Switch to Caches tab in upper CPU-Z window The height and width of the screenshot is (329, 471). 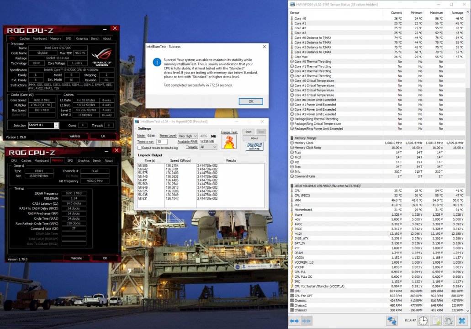pyautogui.click(x=25, y=38)
